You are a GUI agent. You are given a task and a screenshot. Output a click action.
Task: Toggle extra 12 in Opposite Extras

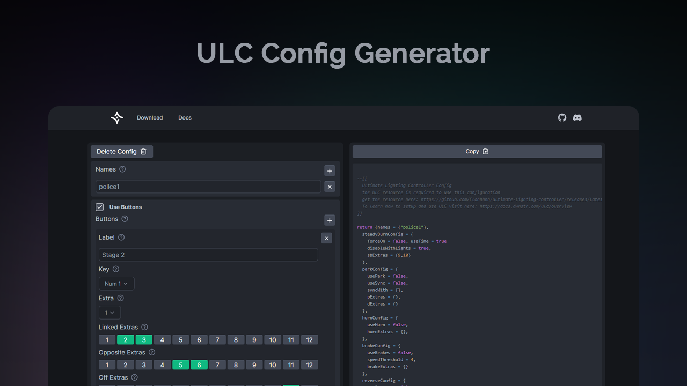pos(309,365)
